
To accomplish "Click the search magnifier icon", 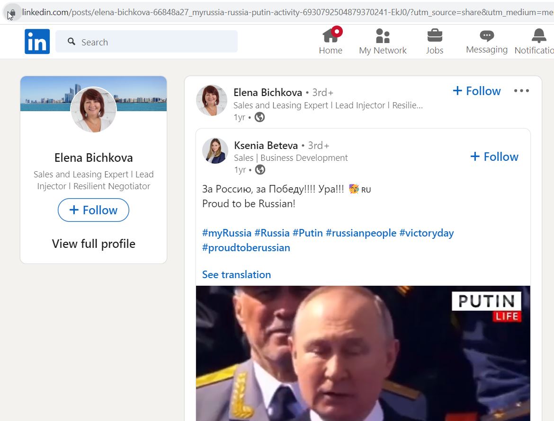I will click(71, 42).
